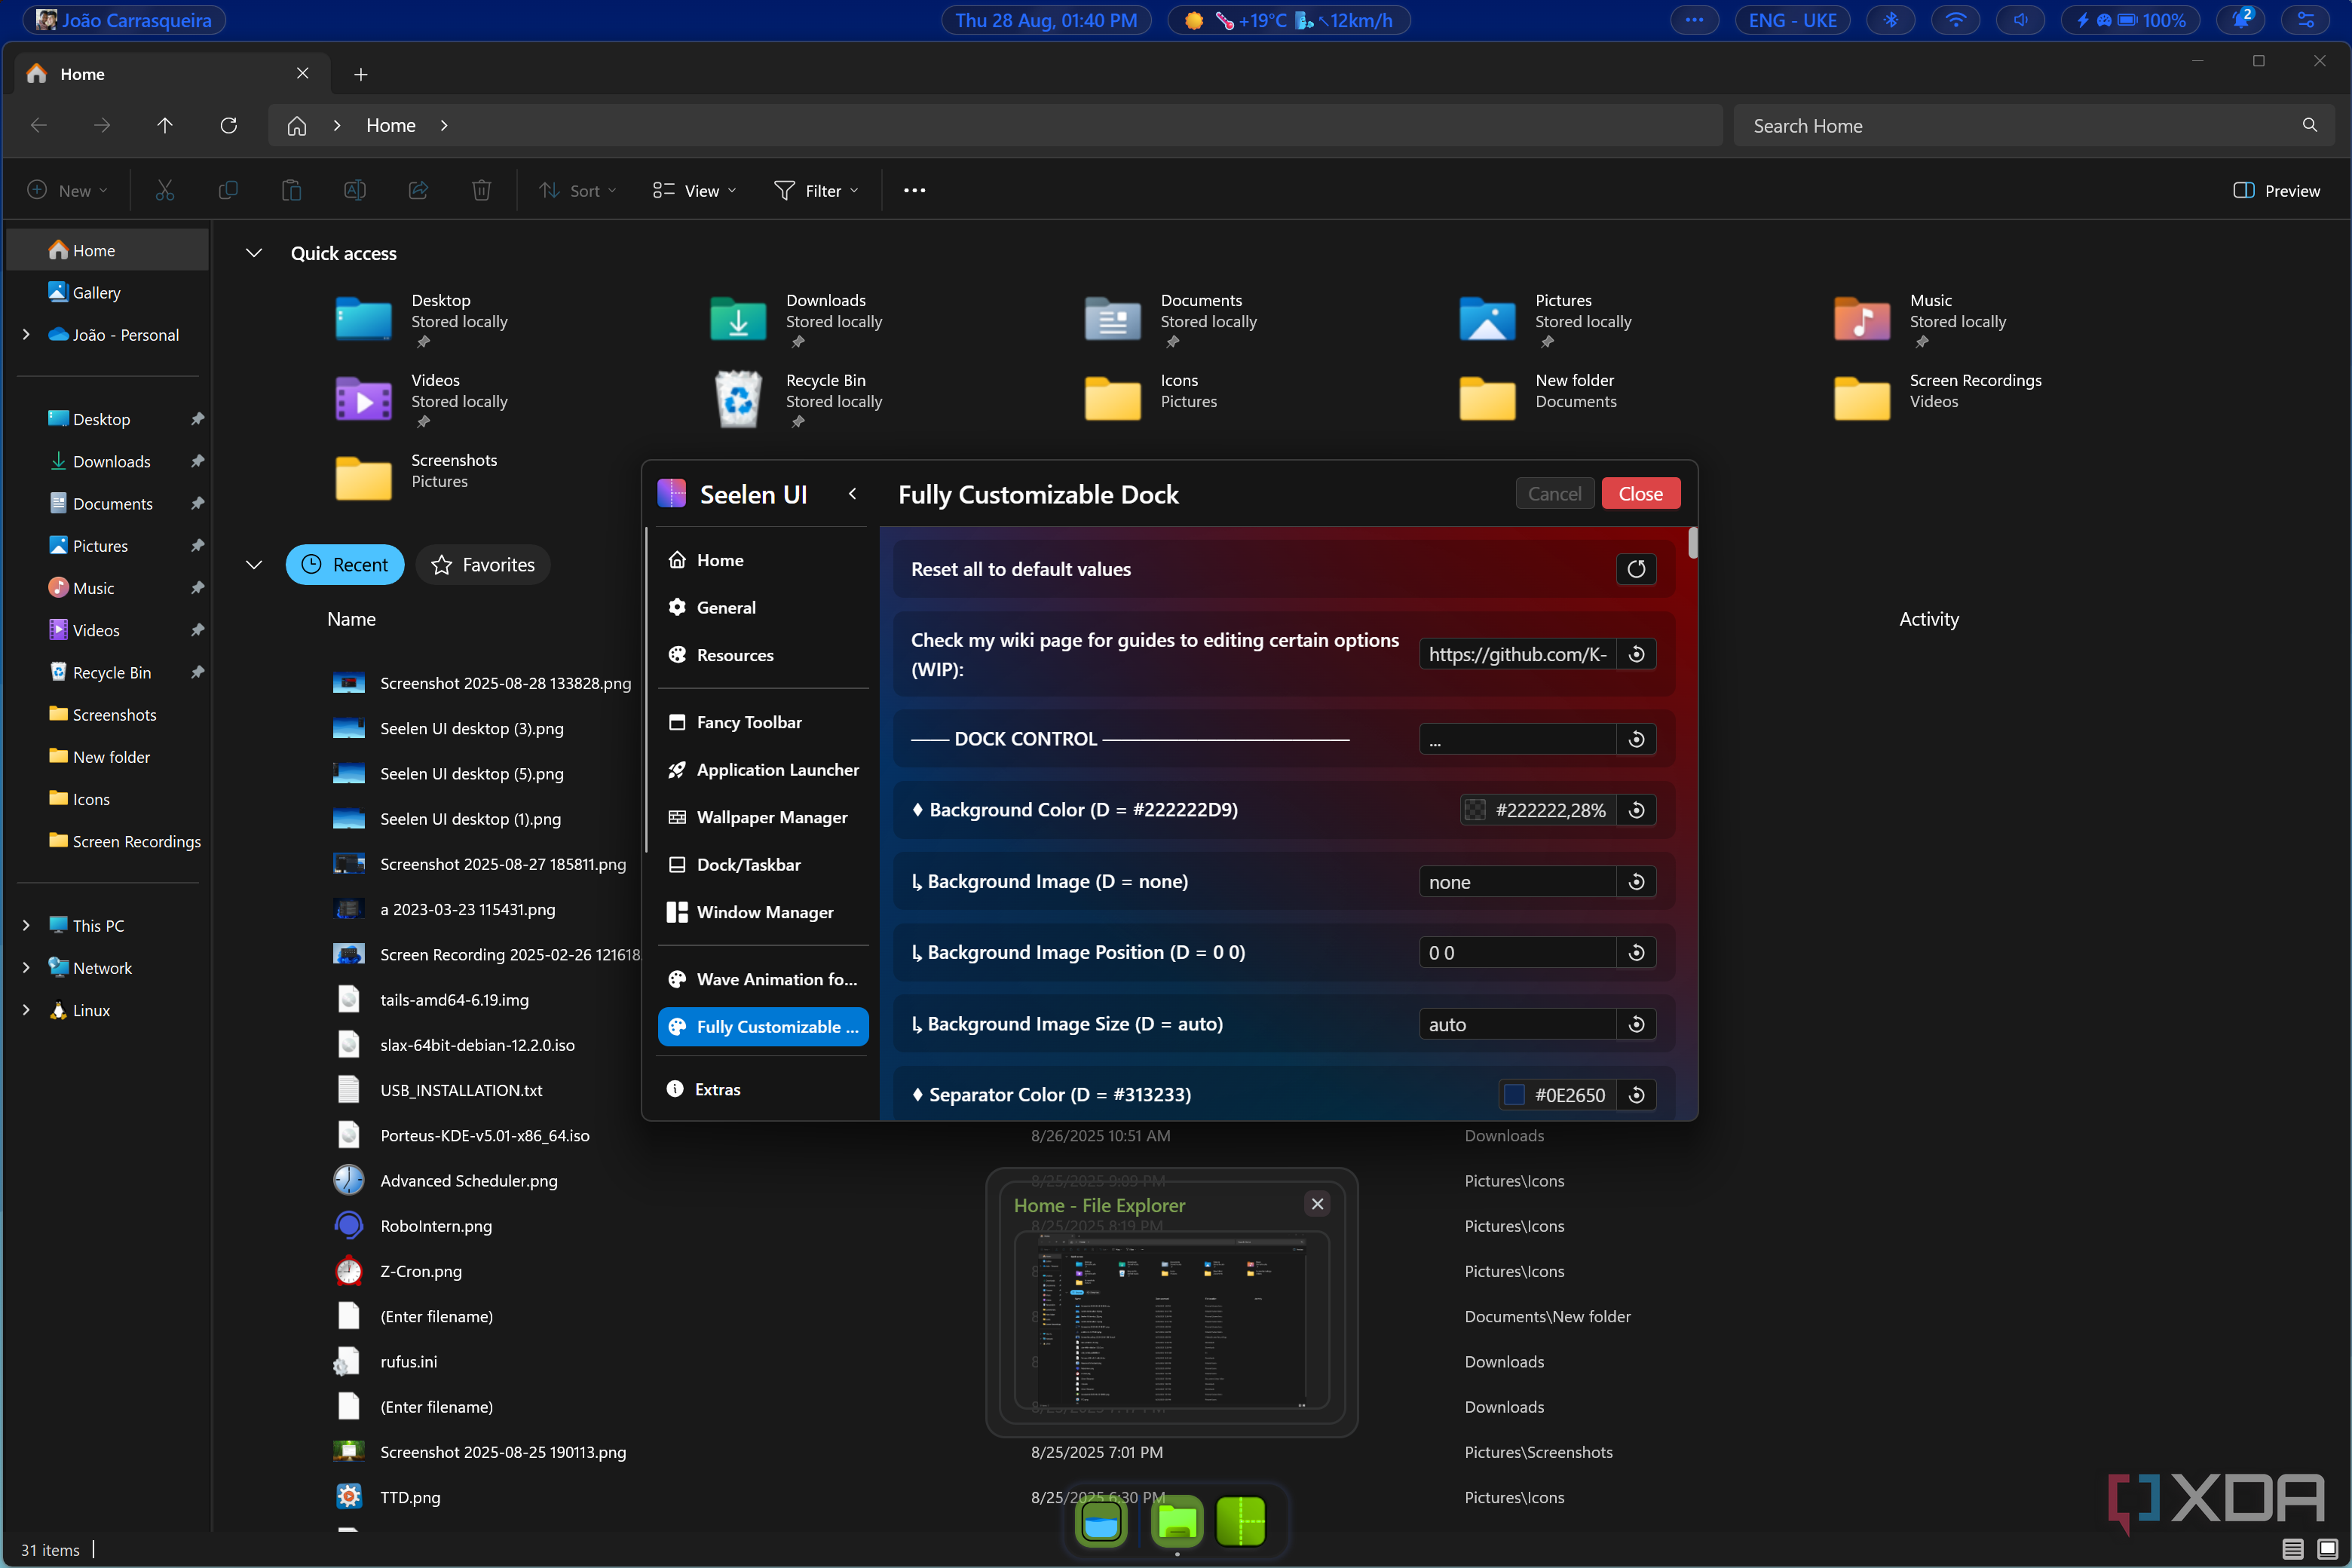
Task: Reset the Background Image Size value
Action: coord(1636,1024)
